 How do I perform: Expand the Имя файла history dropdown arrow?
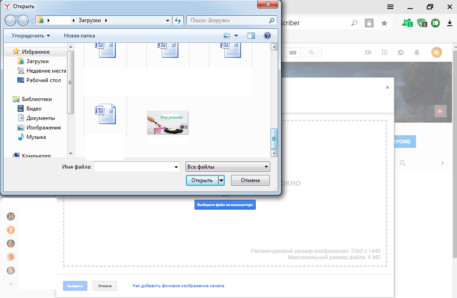176,167
